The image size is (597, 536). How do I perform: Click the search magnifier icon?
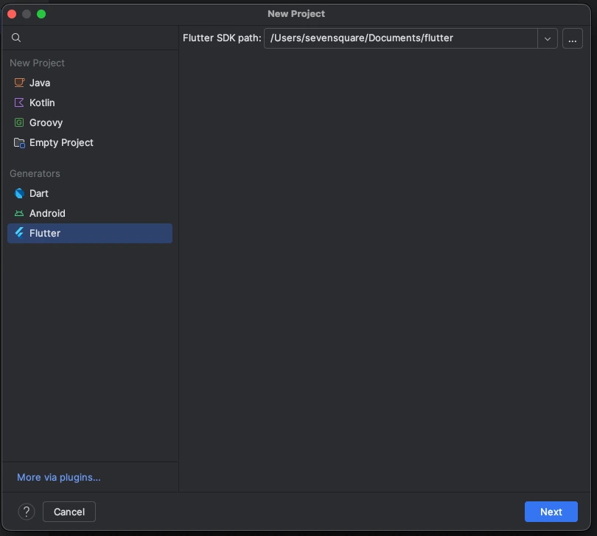(x=17, y=38)
